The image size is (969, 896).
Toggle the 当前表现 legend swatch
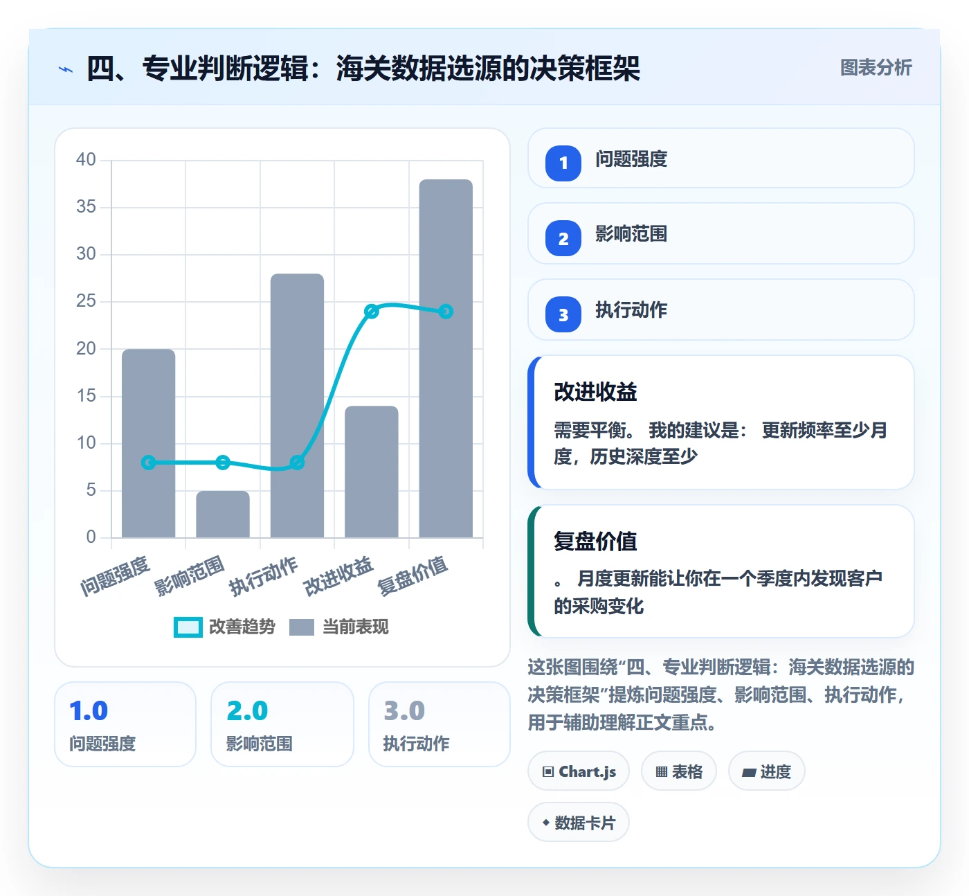click(x=302, y=627)
